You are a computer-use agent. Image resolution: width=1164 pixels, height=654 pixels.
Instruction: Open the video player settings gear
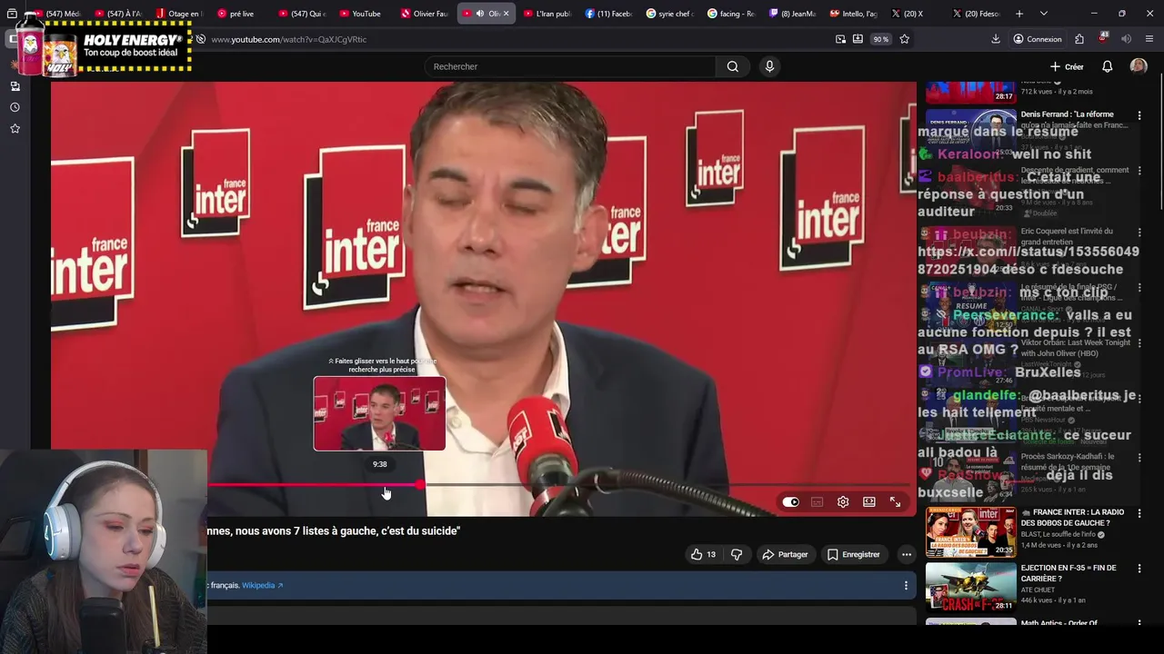click(x=843, y=502)
